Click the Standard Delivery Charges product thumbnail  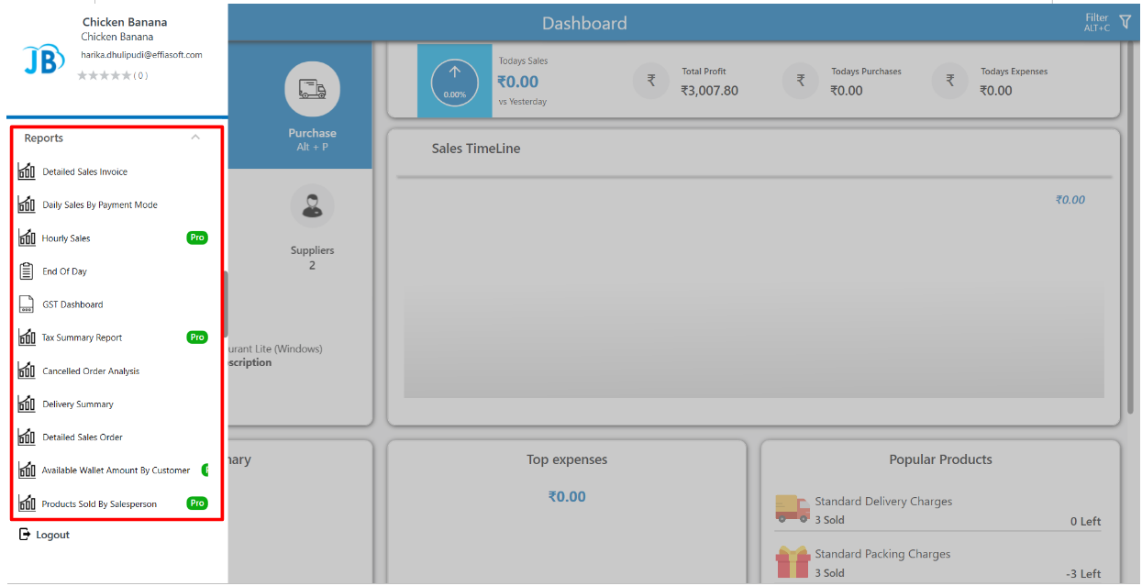tap(792, 509)
